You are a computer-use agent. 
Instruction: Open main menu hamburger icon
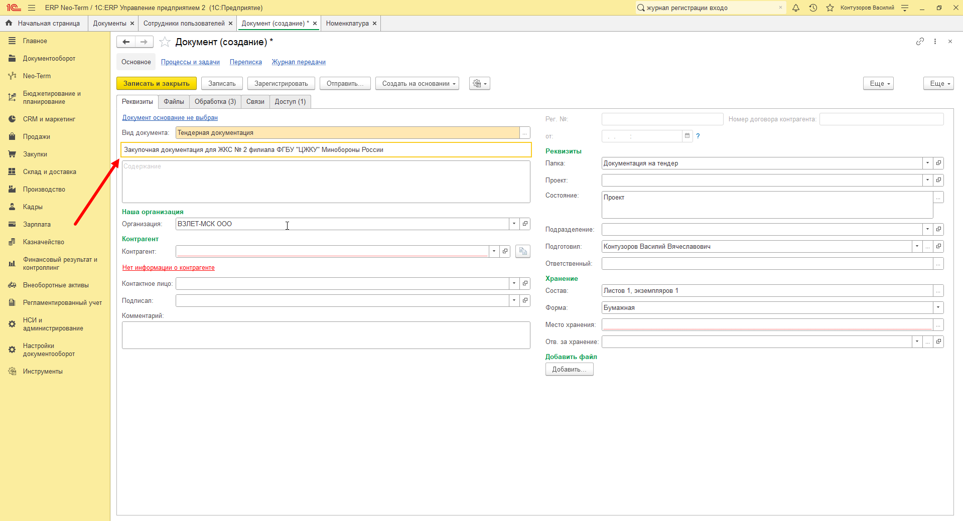32,8
